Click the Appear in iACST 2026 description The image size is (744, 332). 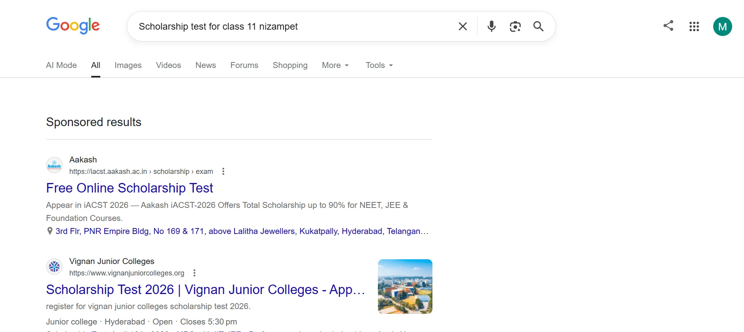[227, 211]
